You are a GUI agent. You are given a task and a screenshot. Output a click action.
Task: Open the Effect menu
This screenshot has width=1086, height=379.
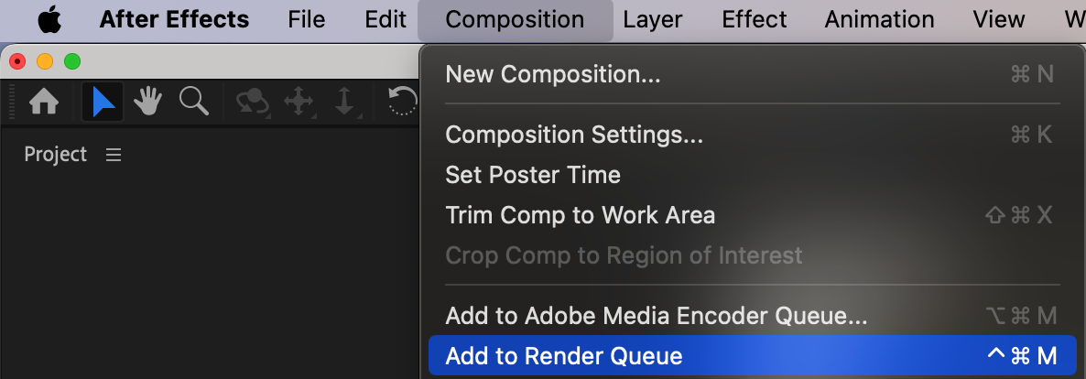click(x=753, y=19)
